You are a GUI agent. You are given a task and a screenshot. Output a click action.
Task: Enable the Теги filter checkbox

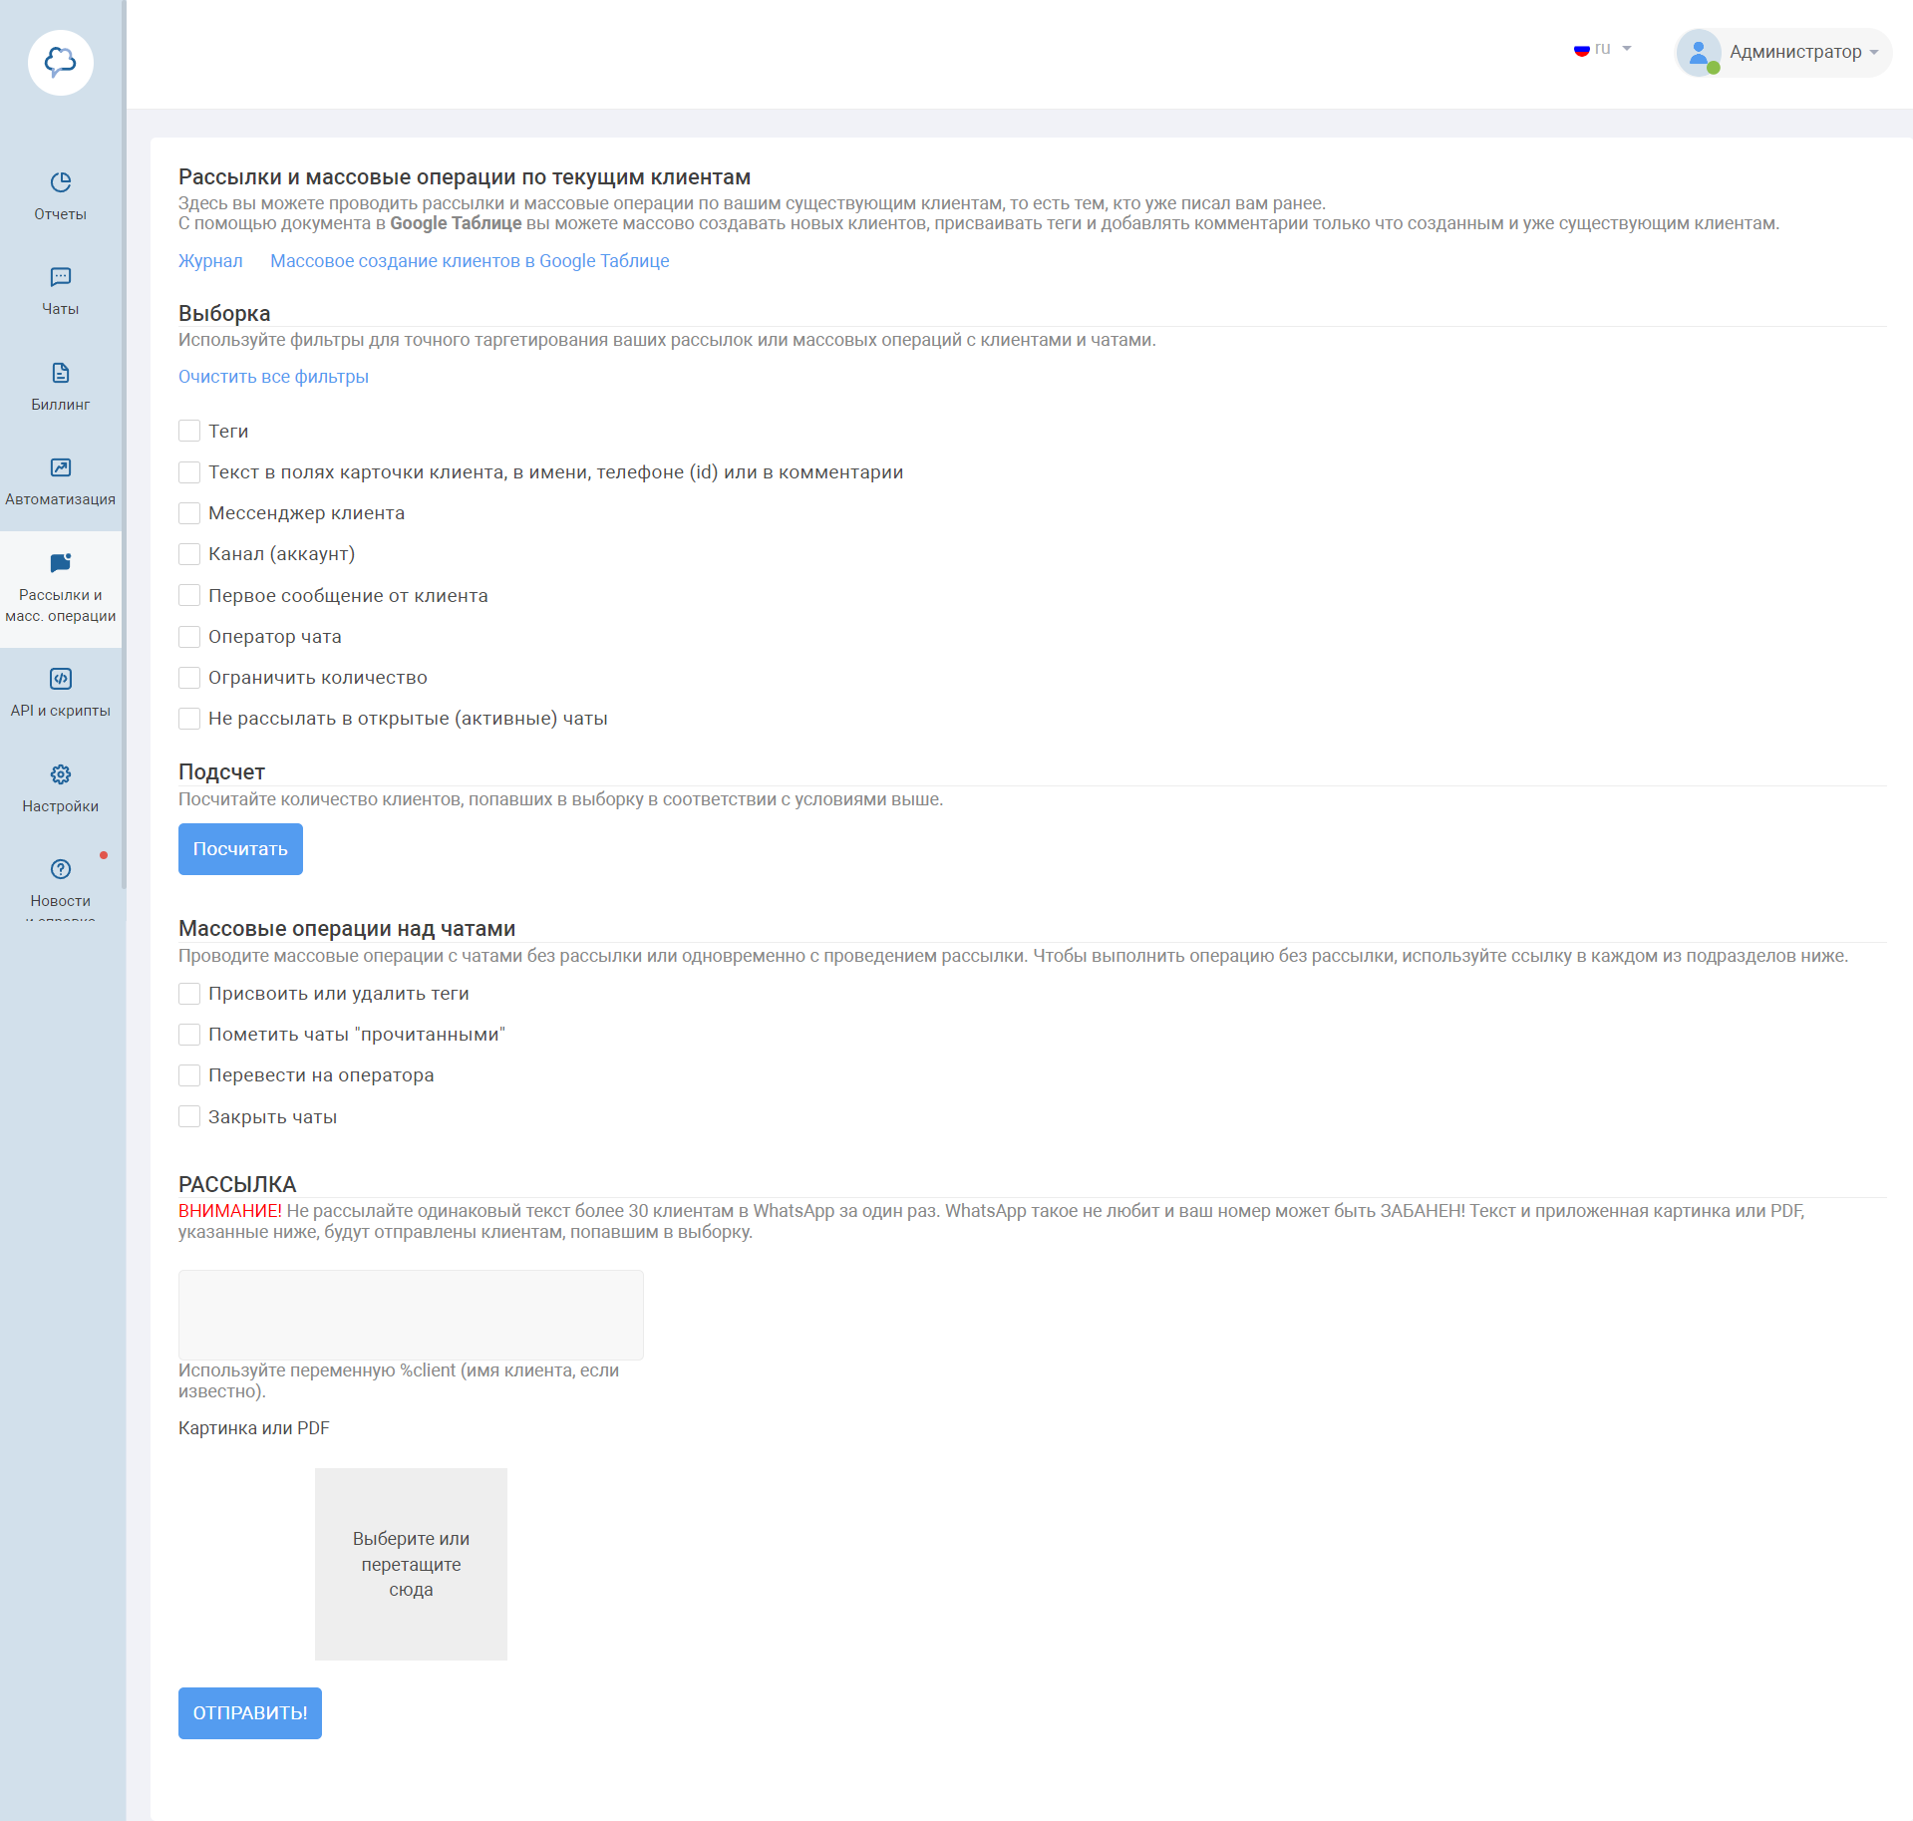[x=189, y=431]
